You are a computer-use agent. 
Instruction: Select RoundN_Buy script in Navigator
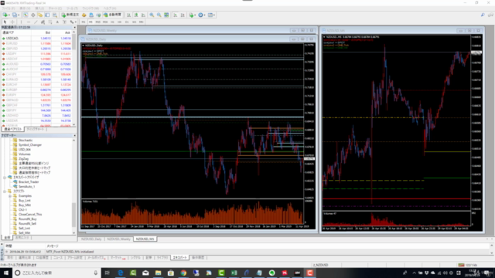click(28, 219)
